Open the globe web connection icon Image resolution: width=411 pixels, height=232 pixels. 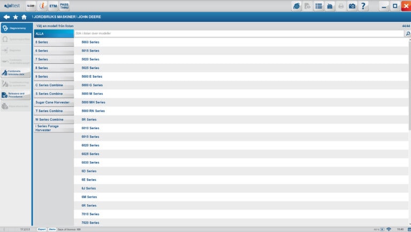pyautogui.click(x=296, y=6)
